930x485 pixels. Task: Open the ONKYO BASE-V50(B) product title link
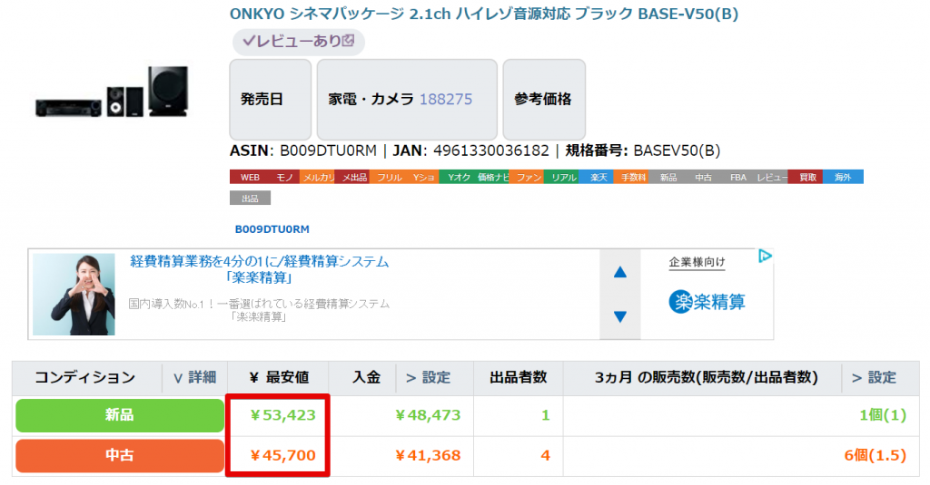484,14
